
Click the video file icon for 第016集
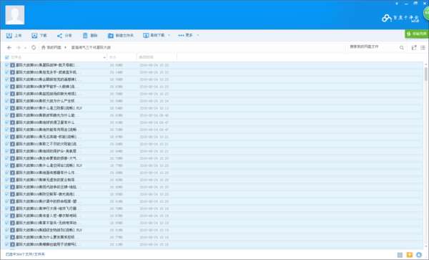[x=12, y=173]
